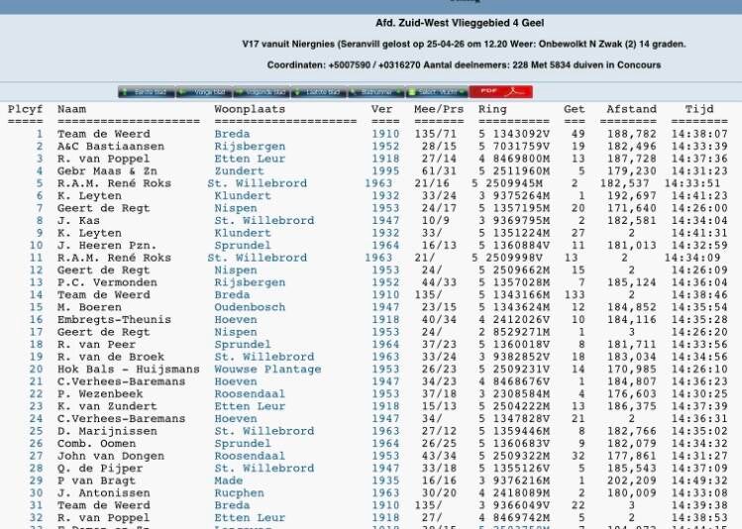Go to Volgende blad page
The height and width of the screenshot is (529, 742).
[262, 92]
